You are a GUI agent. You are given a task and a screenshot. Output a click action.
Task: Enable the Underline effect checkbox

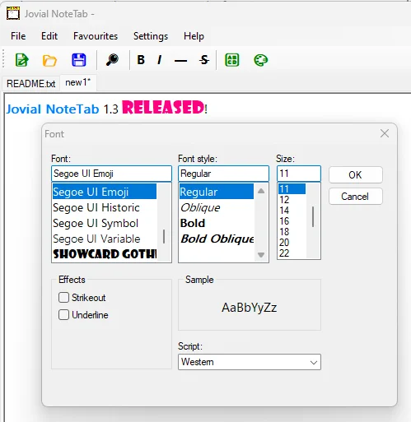click(x=63, y=314)
